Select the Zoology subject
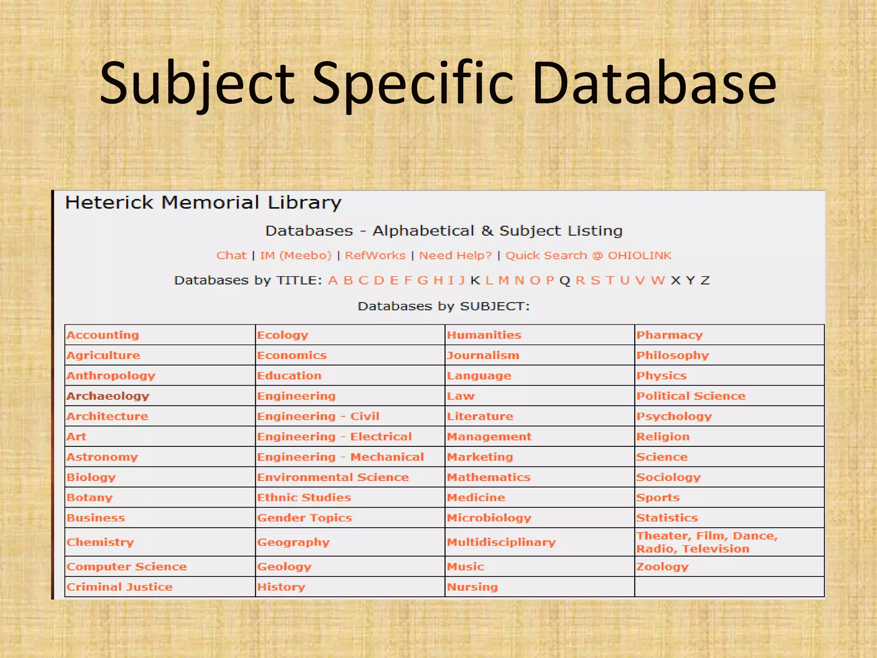877x658 pixels. pyautogui.click(x=662, y=567)
